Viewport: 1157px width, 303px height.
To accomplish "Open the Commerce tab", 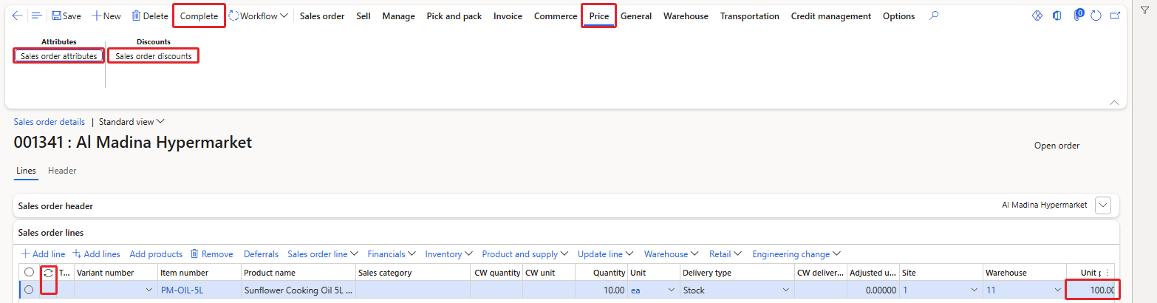I will point(555,16).
